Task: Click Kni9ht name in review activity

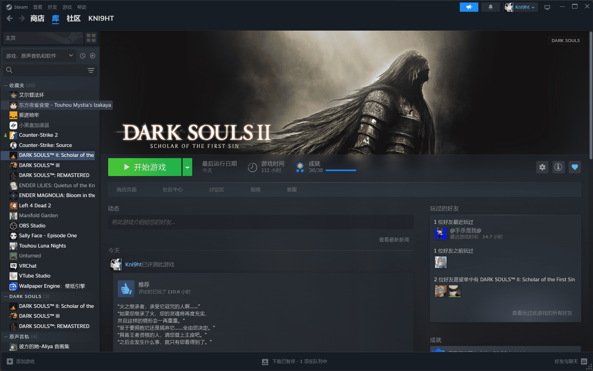Action: (x=133, y=265)
